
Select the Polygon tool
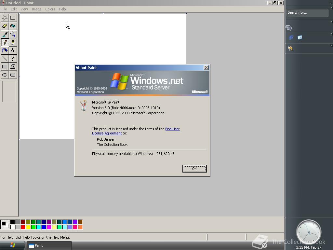(x=13, y=66)
